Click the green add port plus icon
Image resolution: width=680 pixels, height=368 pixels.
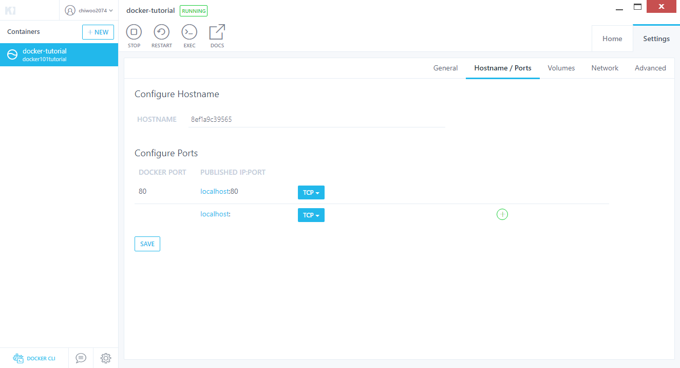tap(502, 214)
